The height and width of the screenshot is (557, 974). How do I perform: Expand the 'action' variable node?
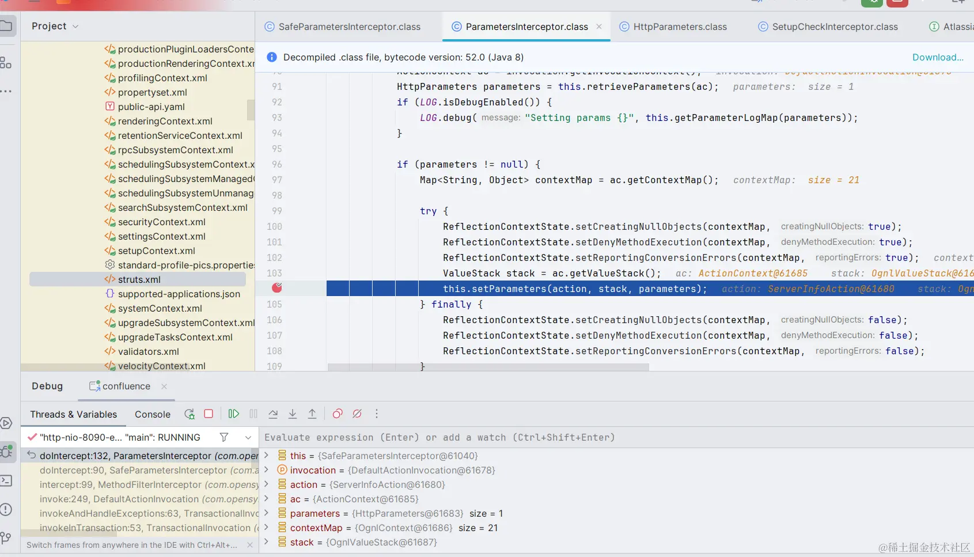click(267, 484)
